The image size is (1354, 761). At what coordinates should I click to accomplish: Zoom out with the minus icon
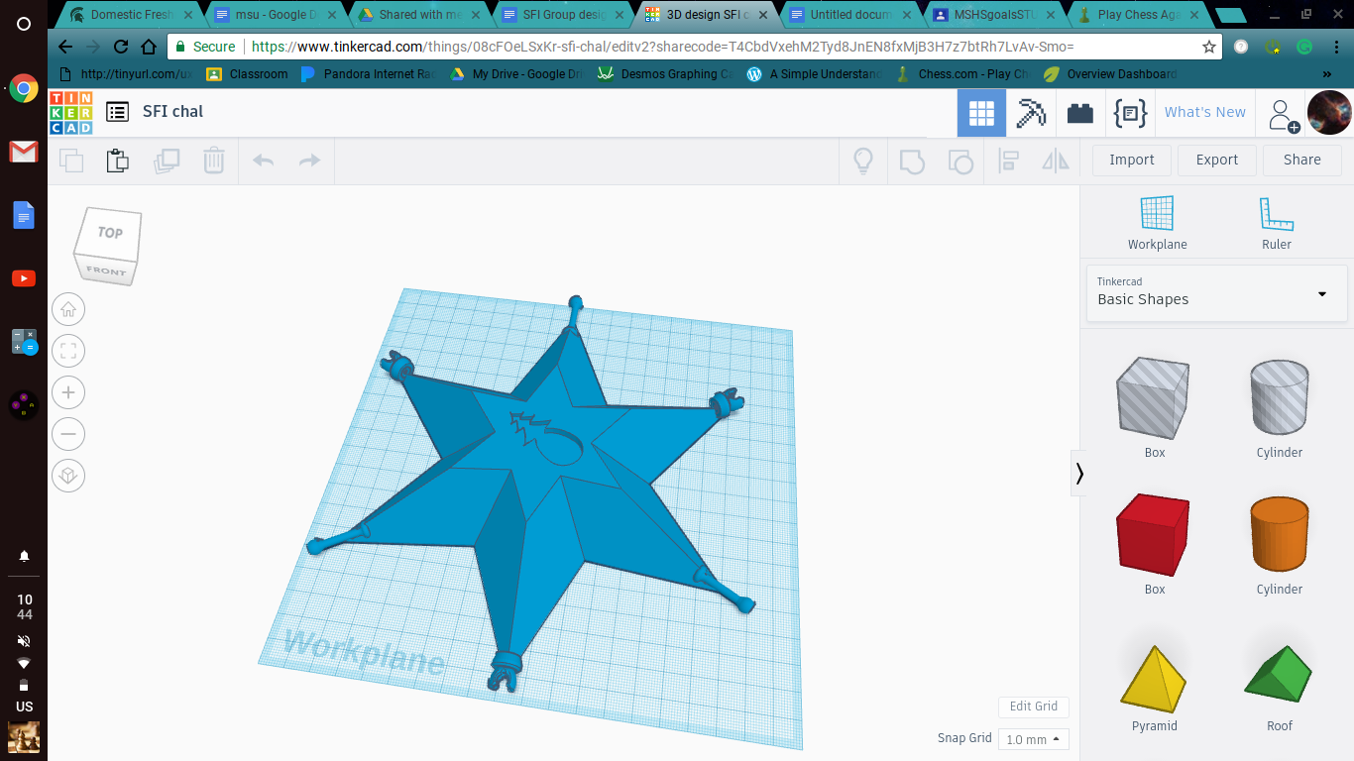click(x=68, y=434)
